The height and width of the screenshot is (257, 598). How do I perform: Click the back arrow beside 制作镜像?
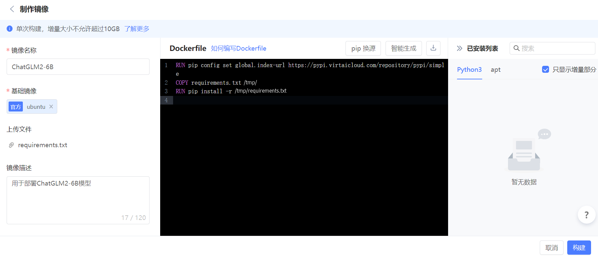pyautogui.click(x=12, y=9)
